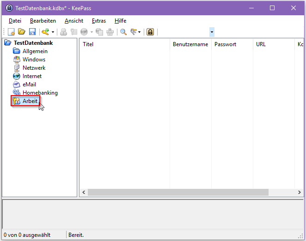Viewport: 306px width, 241px height.
Task: Click the eMail envelope icon
Action: 17,84
